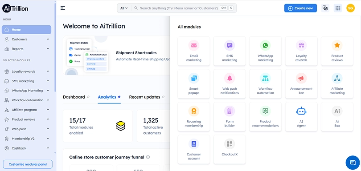Switch to the Recent updates tab
Image resolution: width=361 pixels, height=171 pixels.
(144, 97)
